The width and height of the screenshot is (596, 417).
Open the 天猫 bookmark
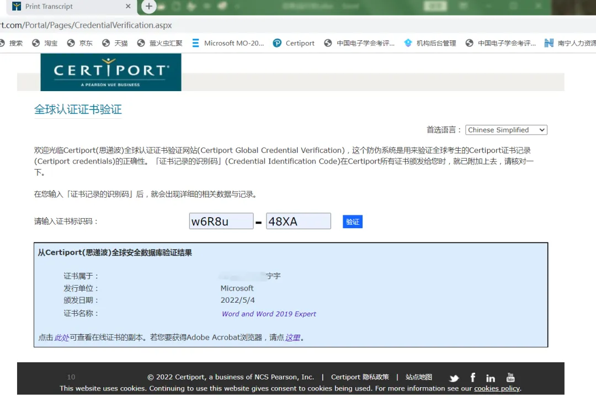(115, 43)
